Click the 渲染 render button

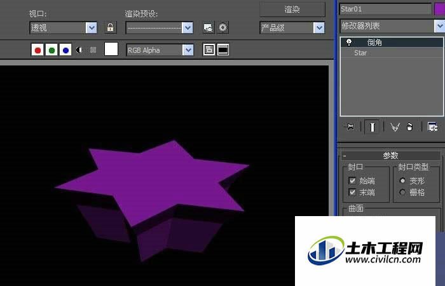tap(292, 10)
